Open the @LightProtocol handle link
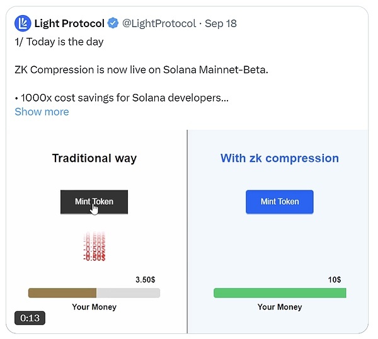The width and height of the screenshot is (378, 339). click(x=159, y=24)
